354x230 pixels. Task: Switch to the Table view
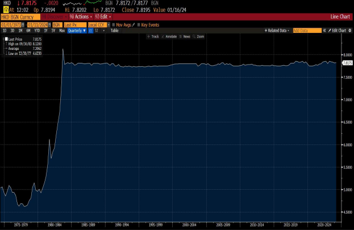(x=115, y=31)
